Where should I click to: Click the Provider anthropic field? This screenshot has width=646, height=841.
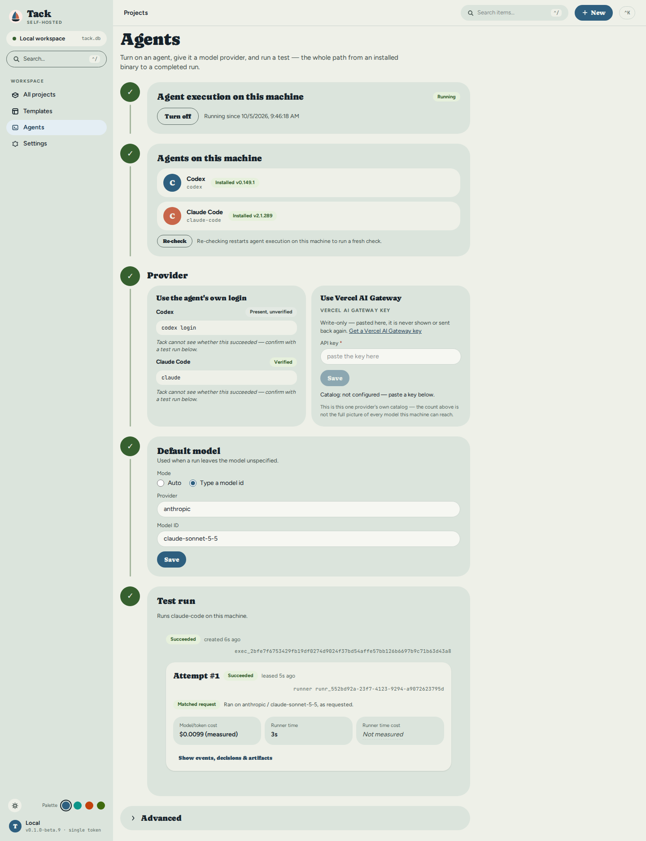click(309, 509)
